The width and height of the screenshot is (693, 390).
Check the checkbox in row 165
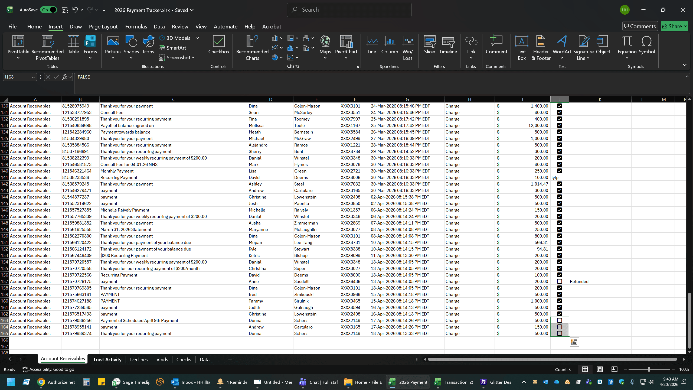pyautogui.click(x=560, y=333)
